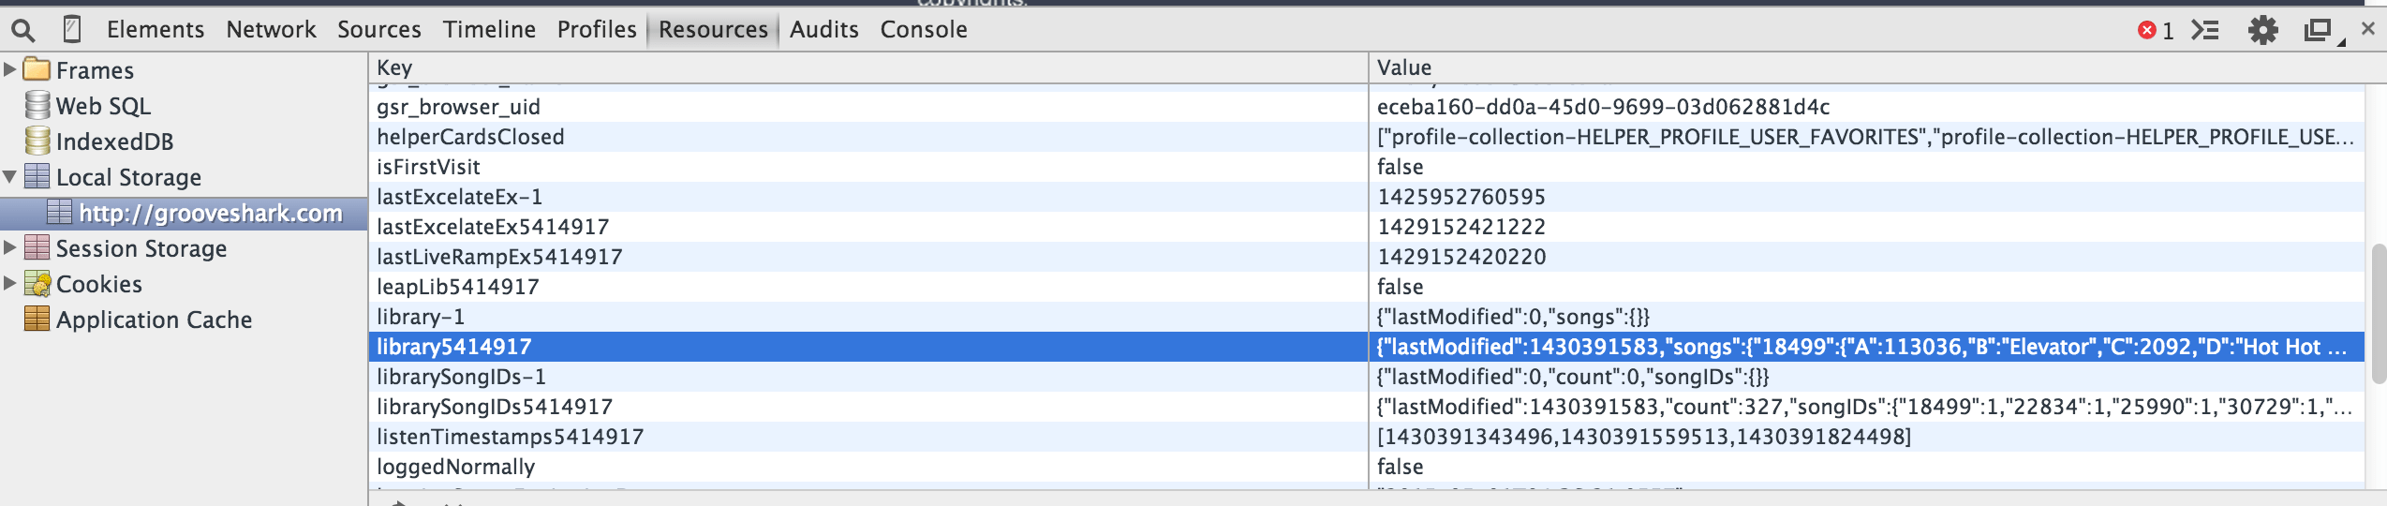Image resolution: width=2387 pixels, height=506 pixels.
Task: Open DevTools settings gear
Action: [2263, 30]
